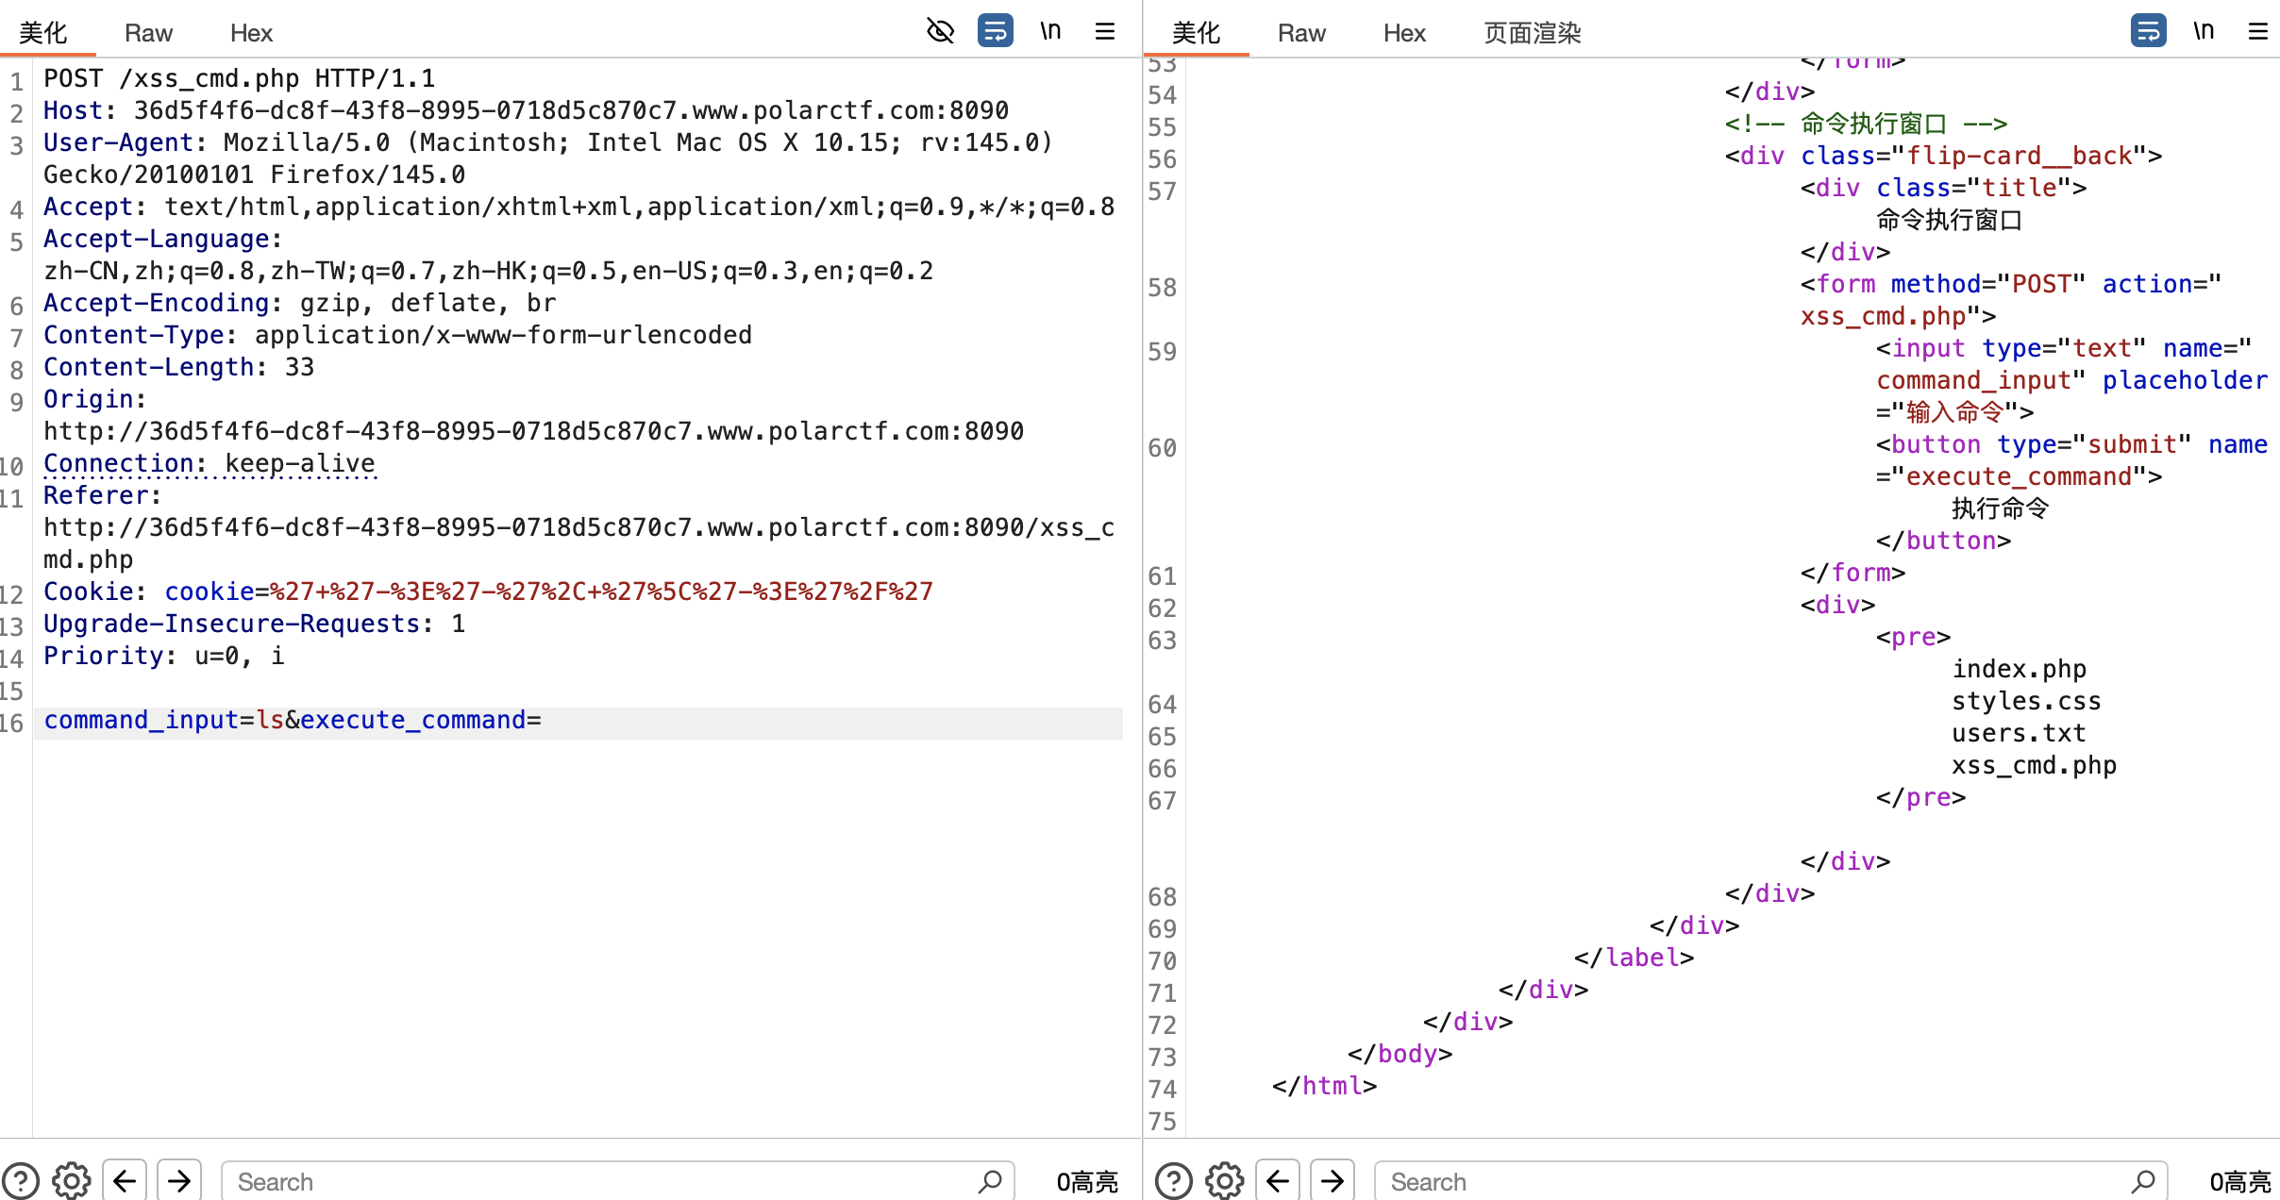Switch request view to Raw tab
This screenshot has width=2280, height=1200.
click(x=148, y=33)
